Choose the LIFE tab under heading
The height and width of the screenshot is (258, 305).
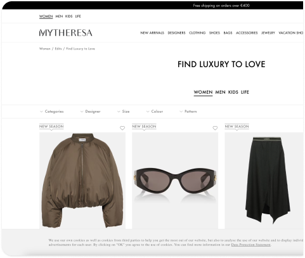pos(245,92)
